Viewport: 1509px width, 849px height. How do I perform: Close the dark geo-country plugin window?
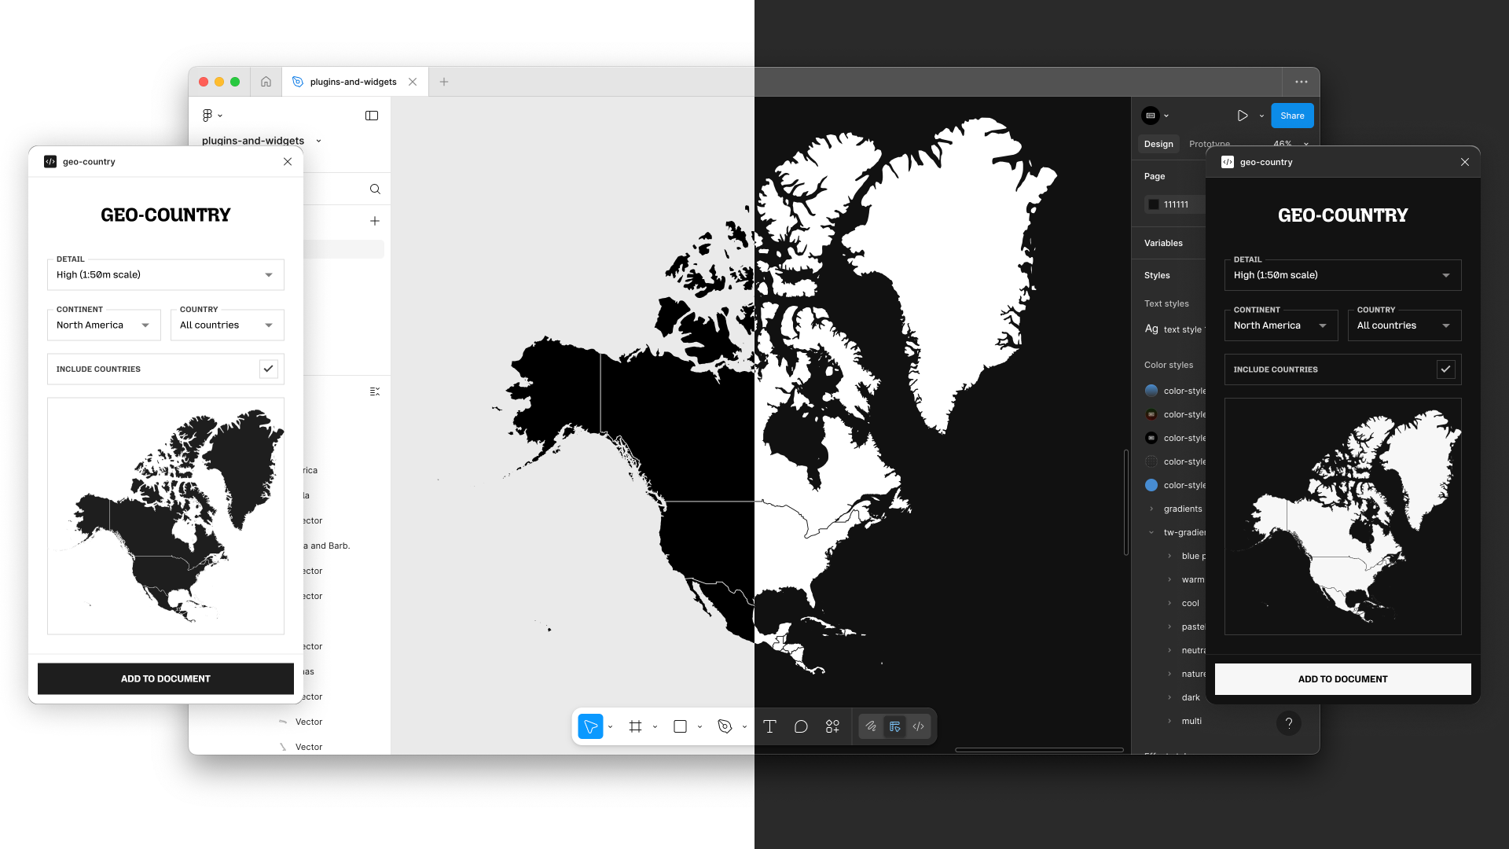tap(1465, 162)
